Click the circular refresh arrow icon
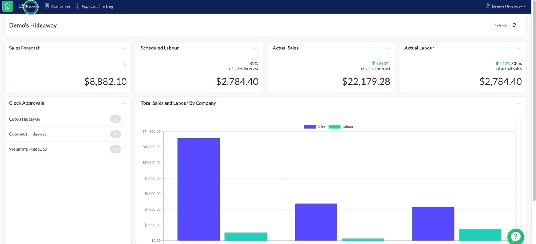Viewport: 536px width, 244px height. coord(514,25)
